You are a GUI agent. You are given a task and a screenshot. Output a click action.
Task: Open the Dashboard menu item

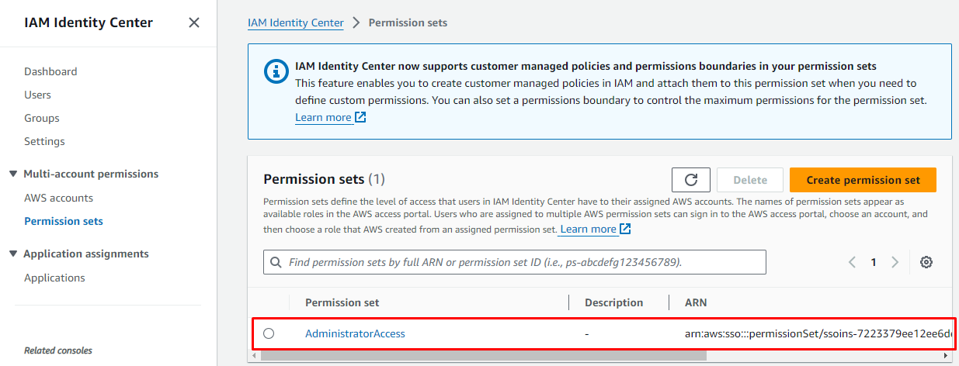coord(50,71)
